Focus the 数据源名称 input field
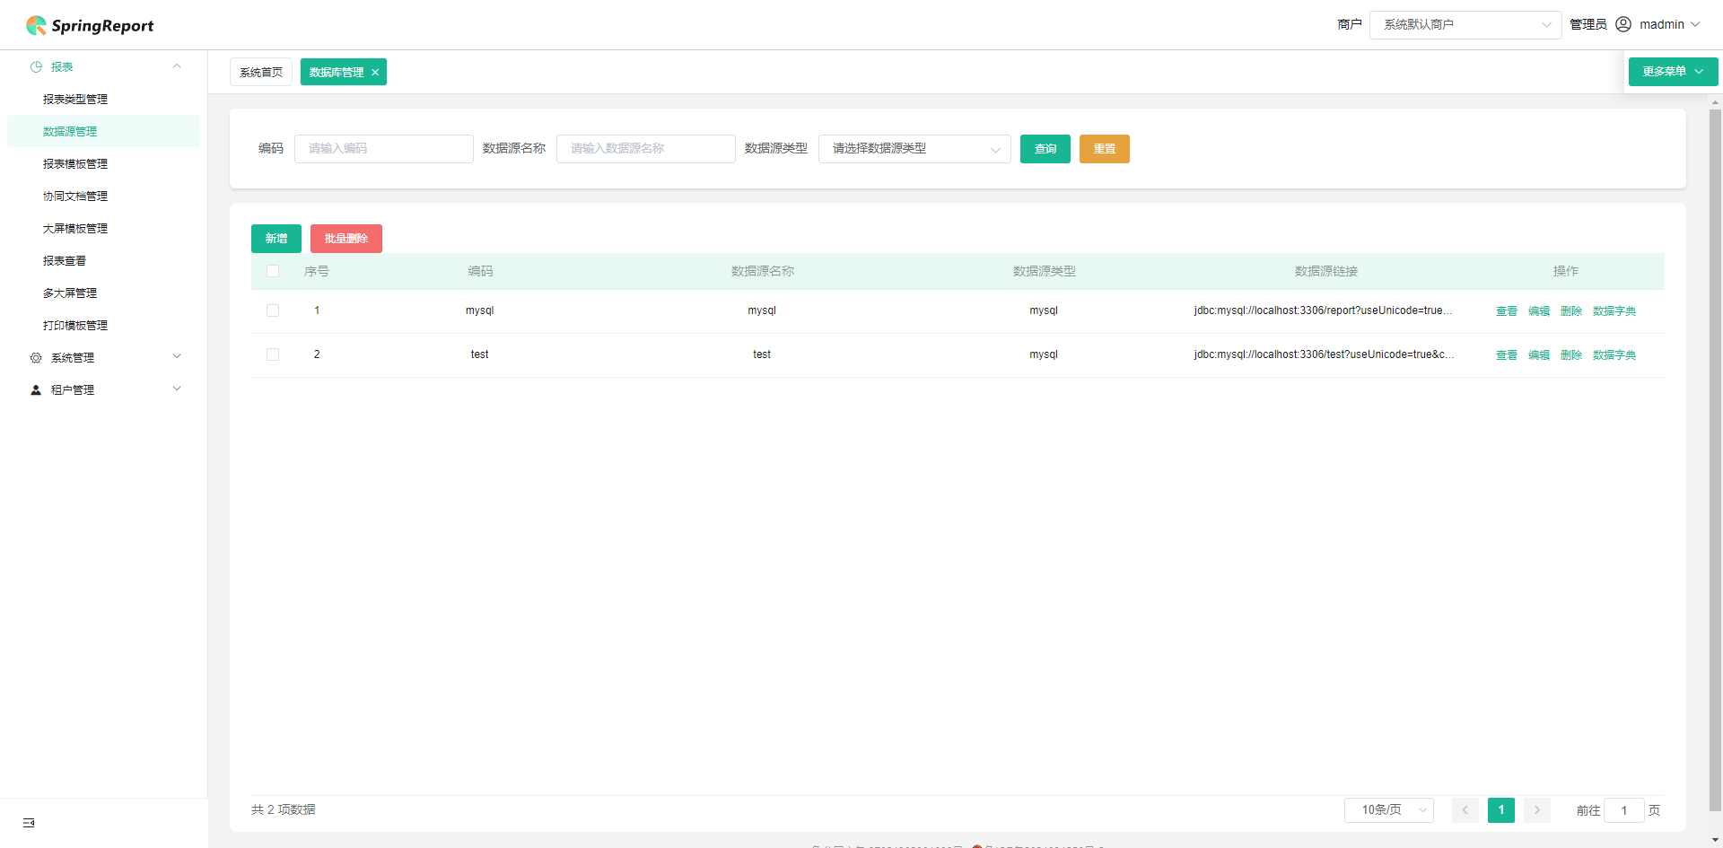The width and height of the screenshot is (1723, 848). [646, 149]
